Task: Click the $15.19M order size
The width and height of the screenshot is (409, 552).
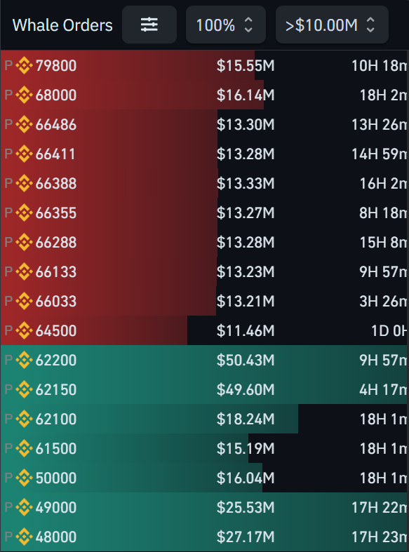Action: click(x=246, y=449)
